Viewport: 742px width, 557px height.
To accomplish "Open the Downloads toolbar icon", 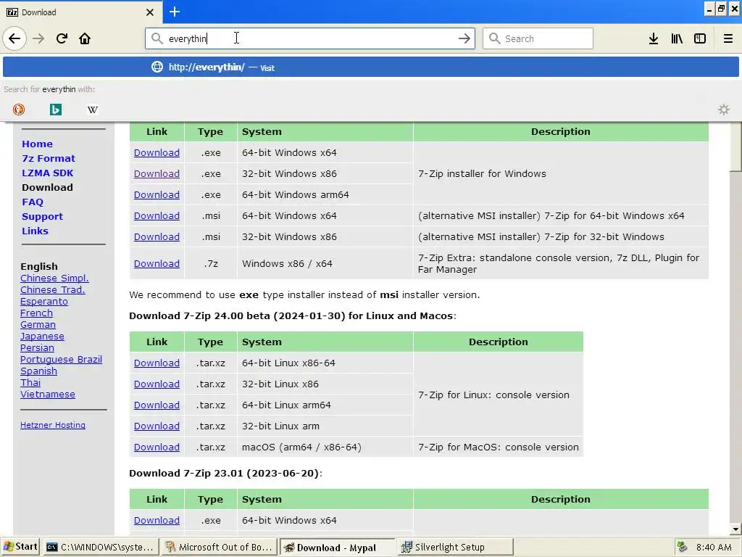I will click(x=654, y=38).
